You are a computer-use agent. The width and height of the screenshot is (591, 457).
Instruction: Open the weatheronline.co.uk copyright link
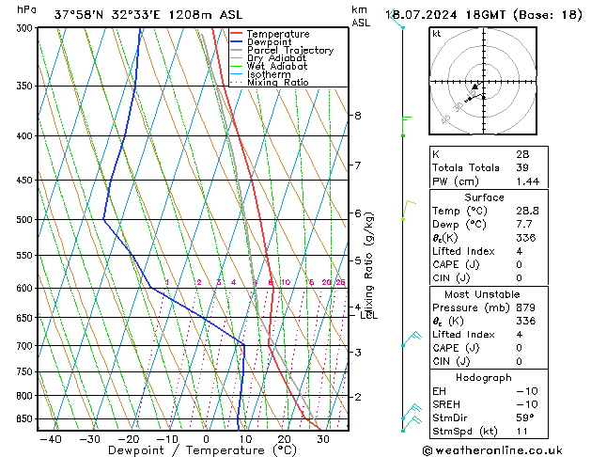coord(492,450)
